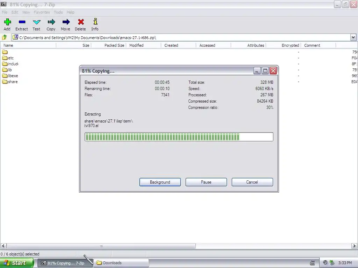Sort by Size column header
The image size is (358, 268).
pos(74,45)
